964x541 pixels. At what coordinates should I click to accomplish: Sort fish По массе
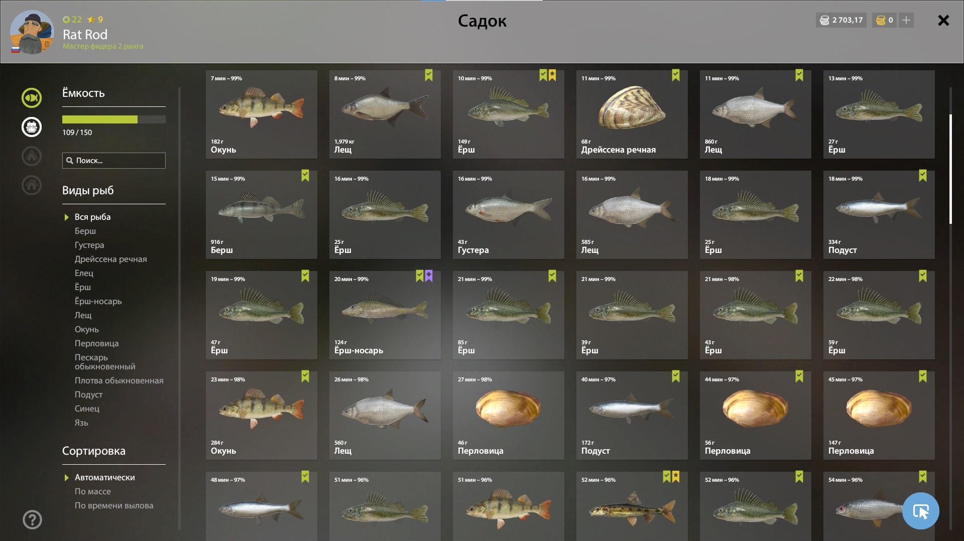point(93,491)
